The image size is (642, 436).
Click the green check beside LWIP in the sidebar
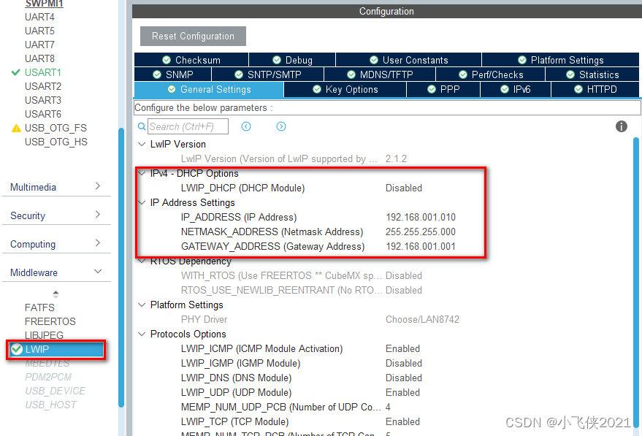click(17, 349)
